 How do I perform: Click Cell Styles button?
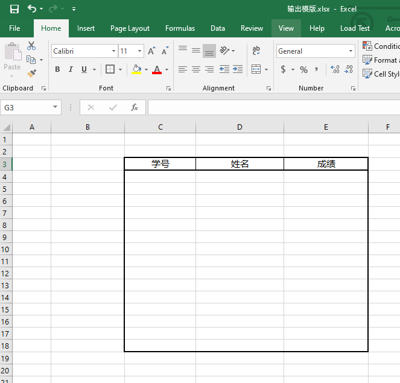pyautogui.click(x=381, y=74)
